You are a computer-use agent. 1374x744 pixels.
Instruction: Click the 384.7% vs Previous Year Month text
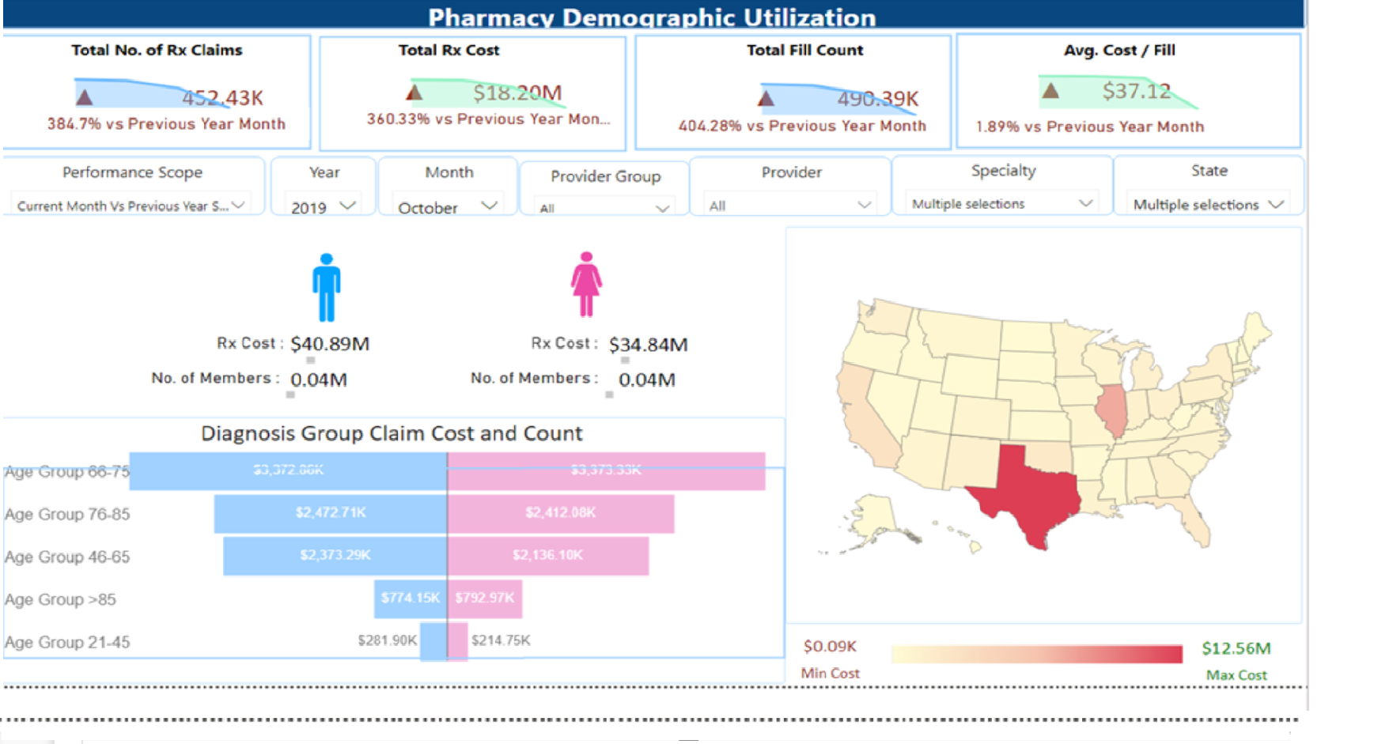[166, 124]
